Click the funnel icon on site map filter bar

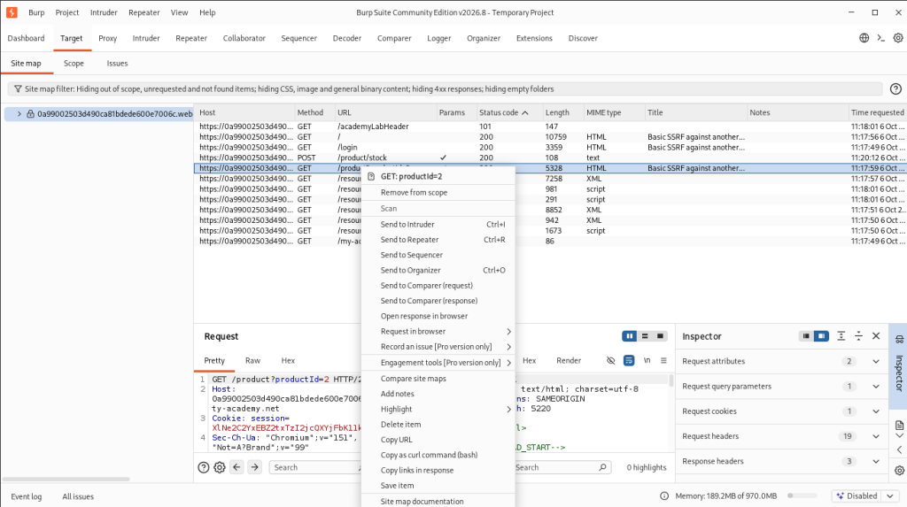tap(18, 89)
